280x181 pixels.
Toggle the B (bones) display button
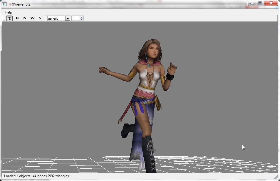17,18
